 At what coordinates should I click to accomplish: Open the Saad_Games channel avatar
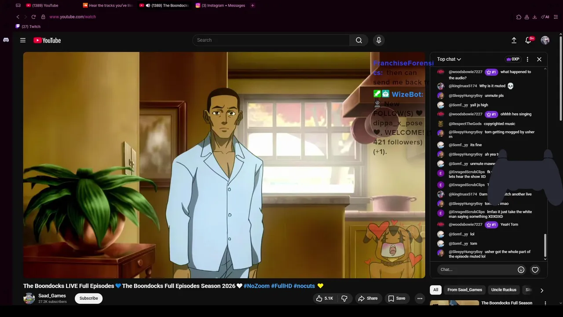click(29, 299)
